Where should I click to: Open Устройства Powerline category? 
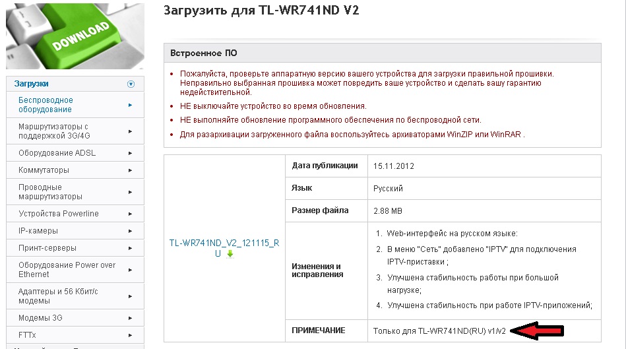click(58, 214)
